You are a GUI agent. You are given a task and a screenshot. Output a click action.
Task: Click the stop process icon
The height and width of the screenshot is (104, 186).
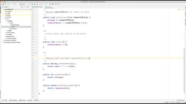click(41, 4)
